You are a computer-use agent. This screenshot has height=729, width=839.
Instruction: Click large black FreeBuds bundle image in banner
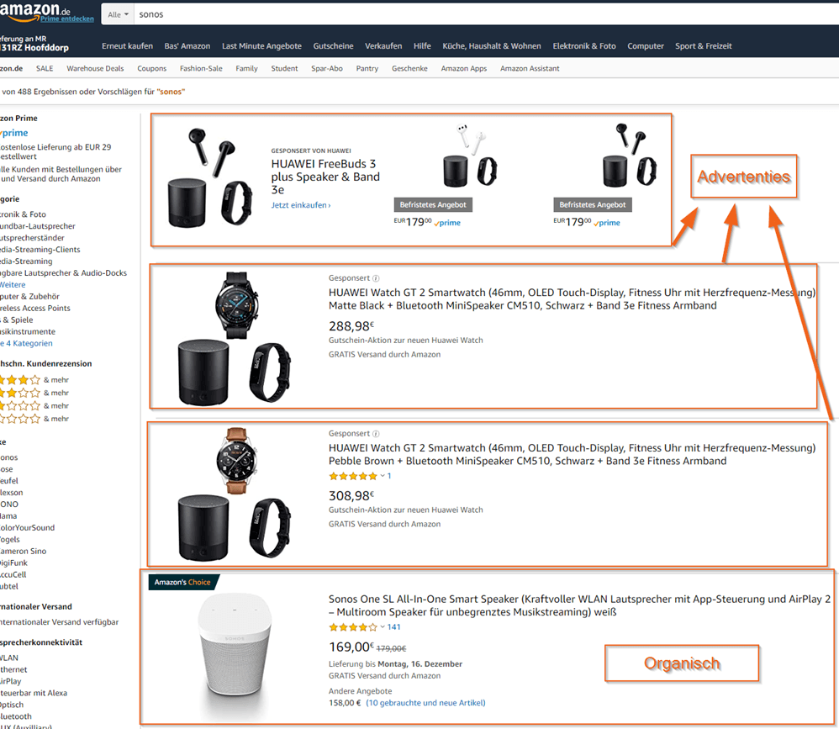pyautogui.click(x=210, y=177)
